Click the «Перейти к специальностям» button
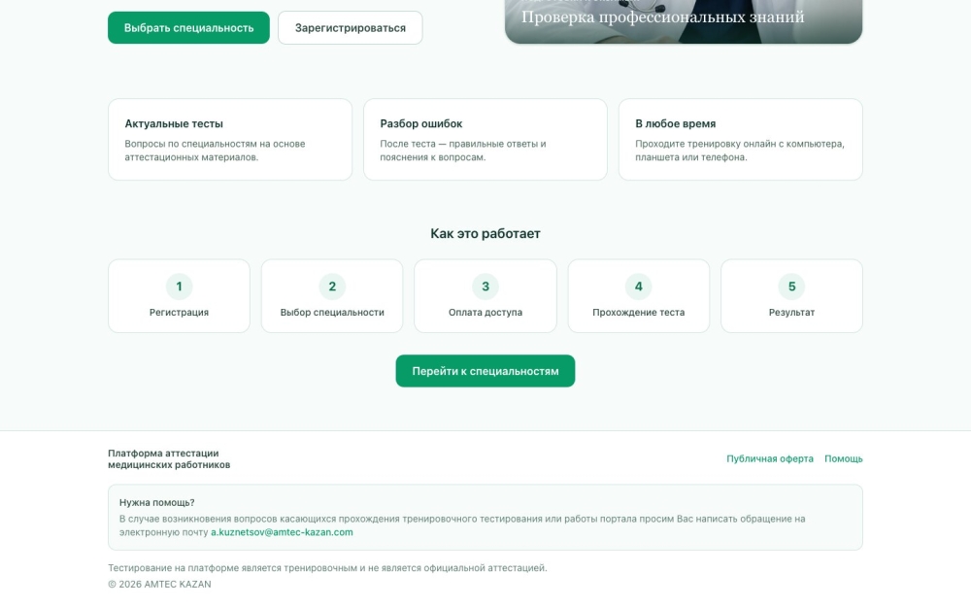Viewport: 971px width, 607px height. click(x=485, y=371)
